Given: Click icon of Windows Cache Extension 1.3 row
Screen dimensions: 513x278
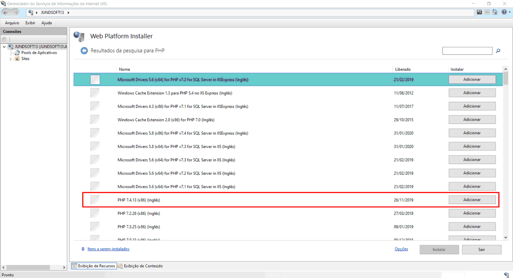Looking at the screenshot, I should point(95,93).
